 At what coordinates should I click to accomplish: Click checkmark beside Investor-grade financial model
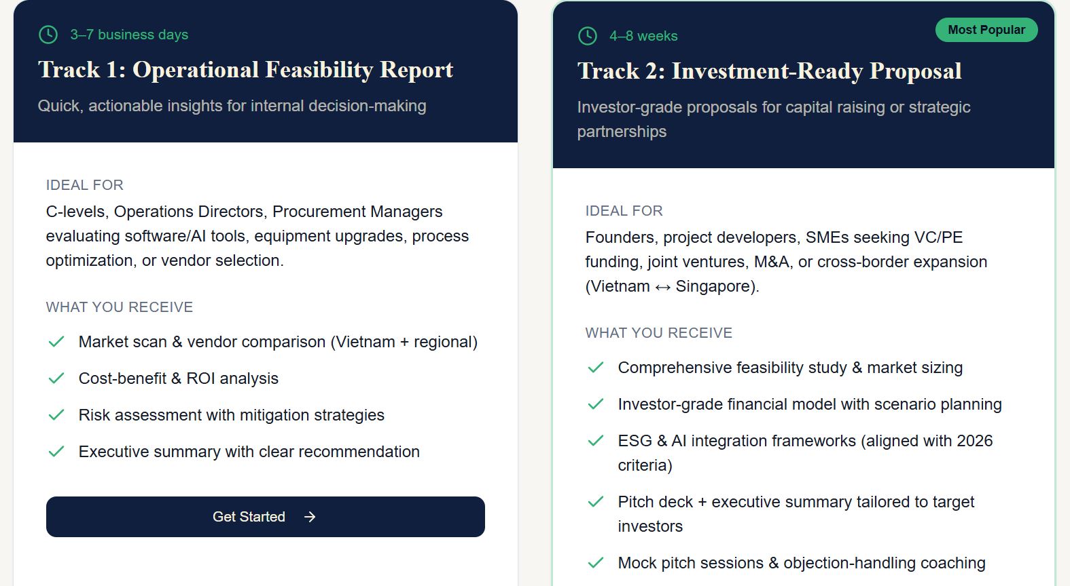pos(596,404)
